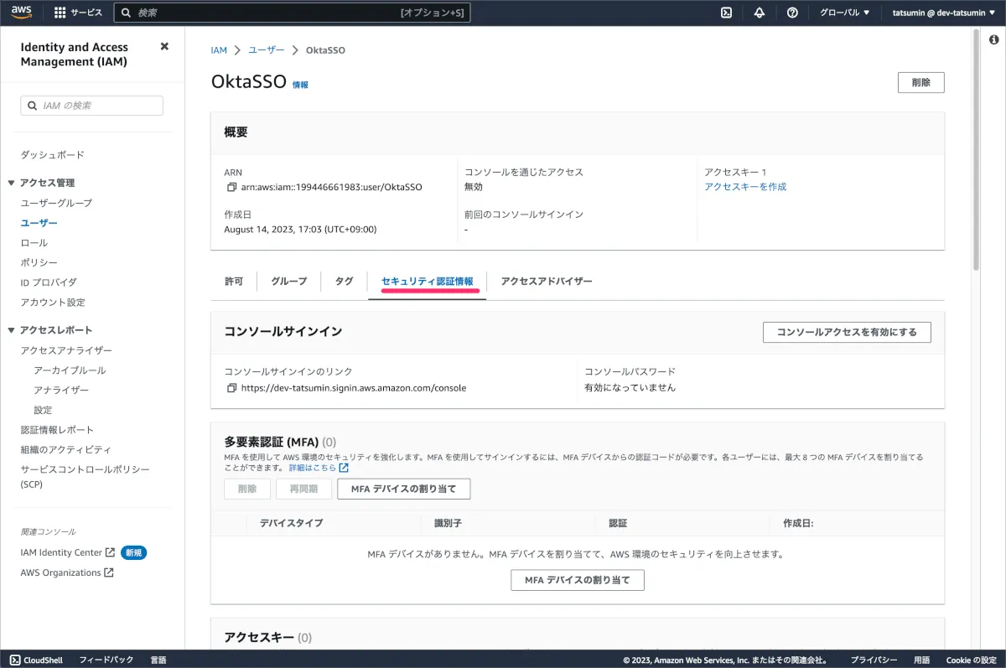
Task: Click コンソールアクセスを有効にする button
Action: point(847,332)
